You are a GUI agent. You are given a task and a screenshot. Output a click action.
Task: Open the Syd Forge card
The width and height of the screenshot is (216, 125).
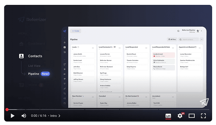(x=110, y=74)
